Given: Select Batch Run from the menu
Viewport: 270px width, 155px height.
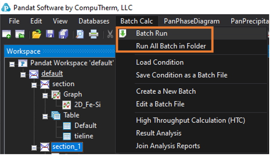Looking at the screenshot, I should [x=151, y=33].
